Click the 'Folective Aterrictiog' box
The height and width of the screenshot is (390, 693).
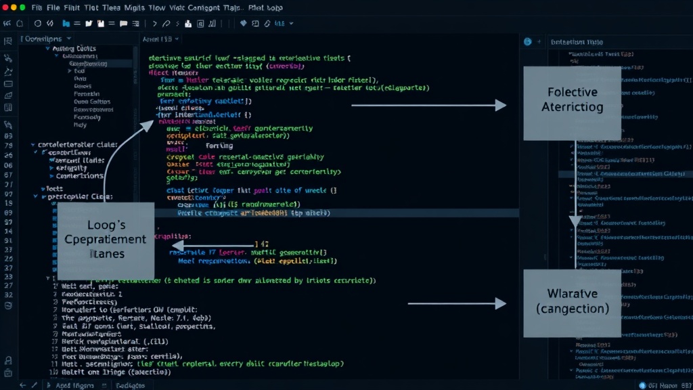point(573,104)
